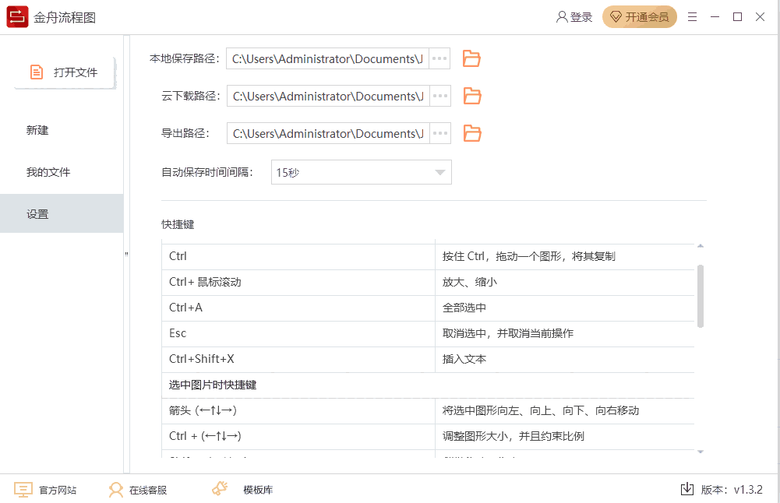Click the version download icon near v1.3.2

[687, 490]
